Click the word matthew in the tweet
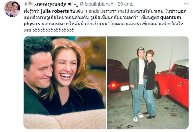Image resolution: width=193 pixels, height=132 pixels. coord(127,11)
